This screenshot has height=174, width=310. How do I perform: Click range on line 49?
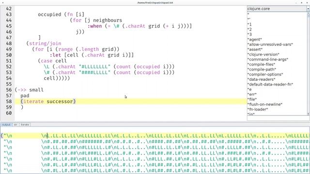[65, 49]
